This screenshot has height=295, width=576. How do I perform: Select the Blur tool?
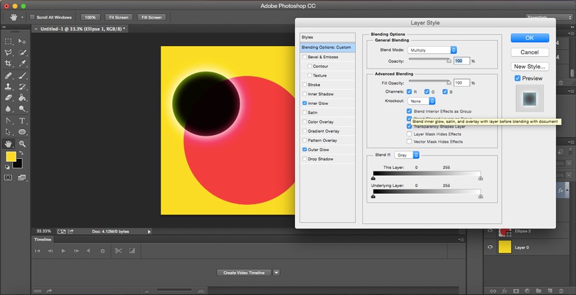click(8, 109)
